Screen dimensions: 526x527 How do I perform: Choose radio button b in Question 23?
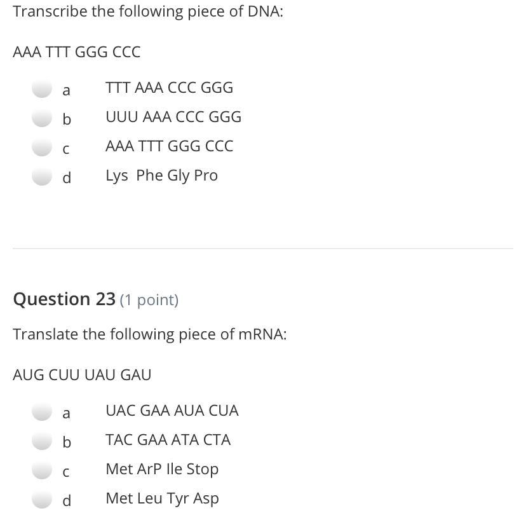click(x=42, y=441)
